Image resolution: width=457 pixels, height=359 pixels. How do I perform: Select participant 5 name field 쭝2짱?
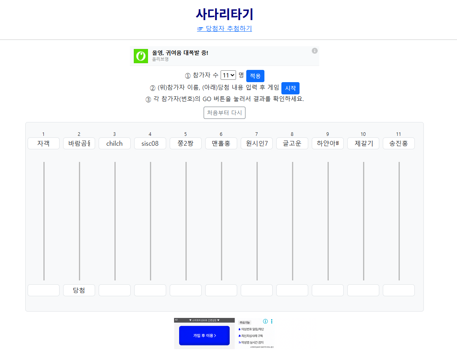click(x=185, y=143)
